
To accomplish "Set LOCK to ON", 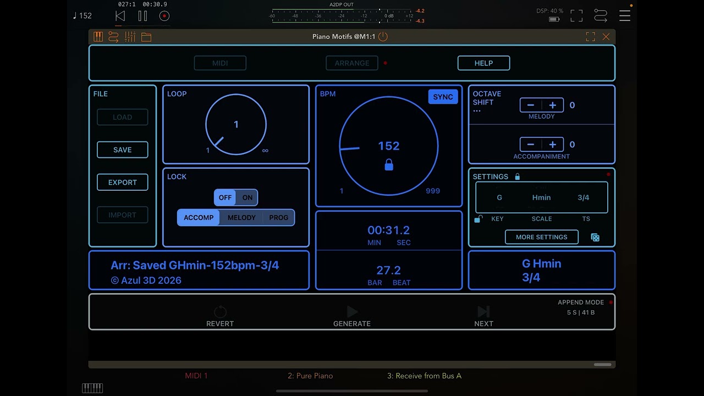I will click(x=248, y=197).
